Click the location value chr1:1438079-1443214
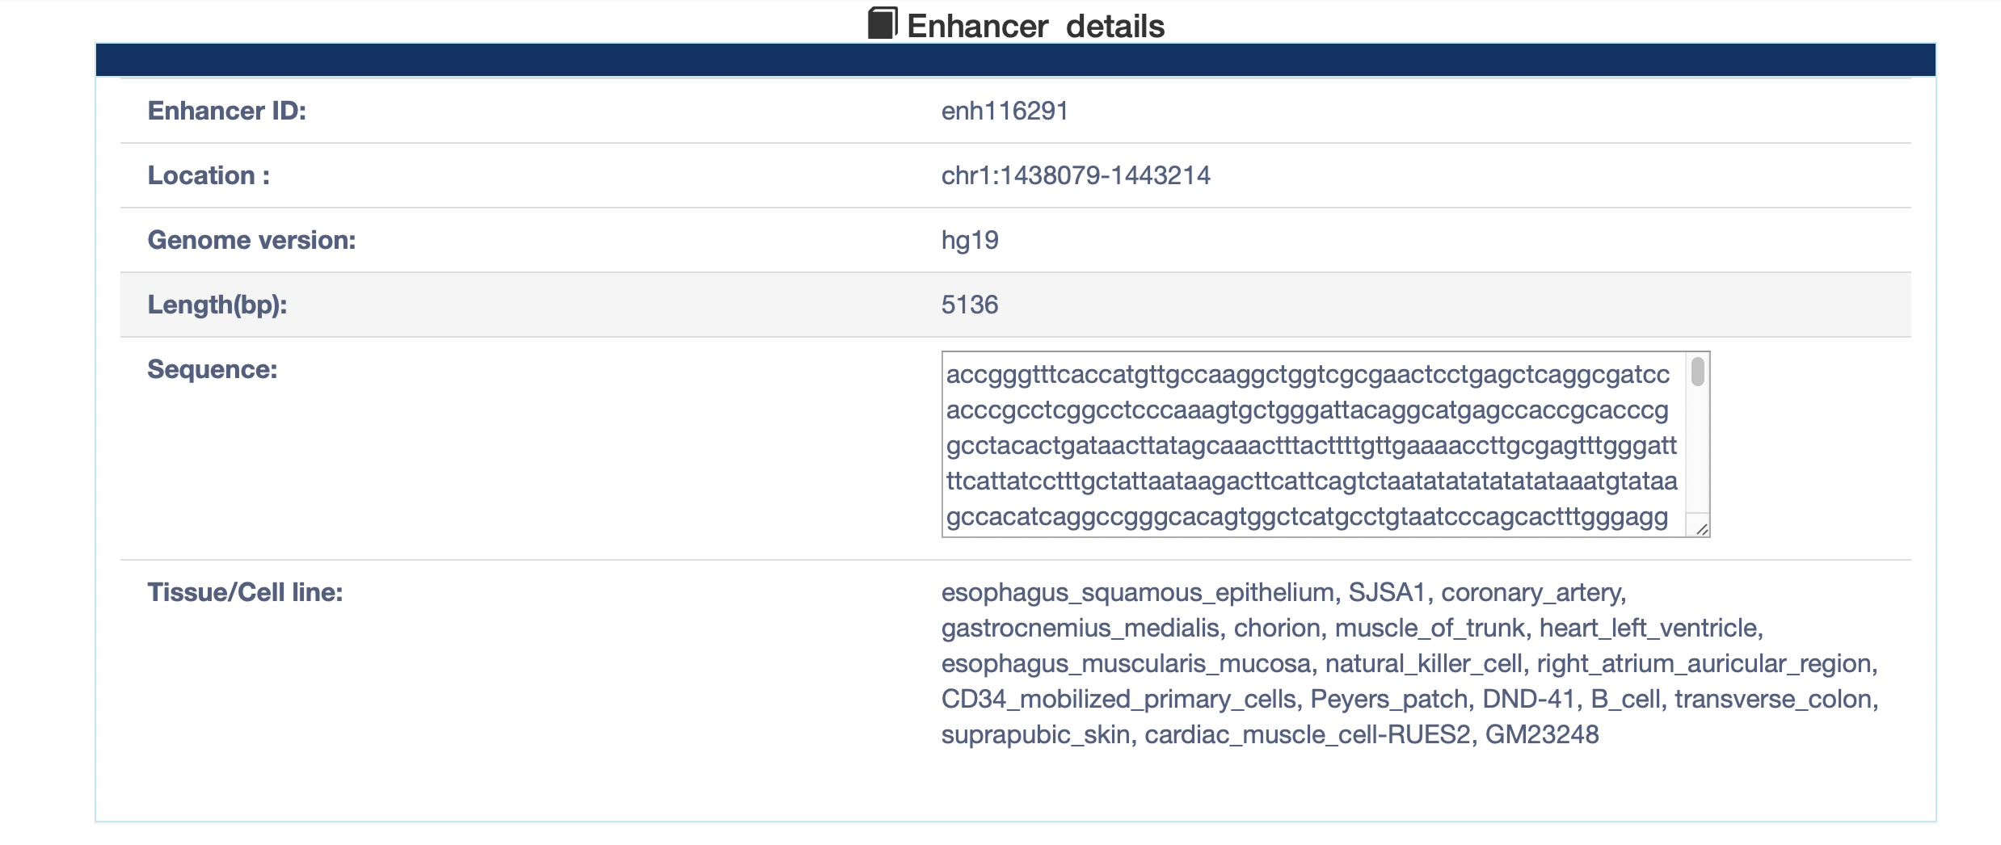Screen dimensions: 2001x845 (x=1076, y=175)
